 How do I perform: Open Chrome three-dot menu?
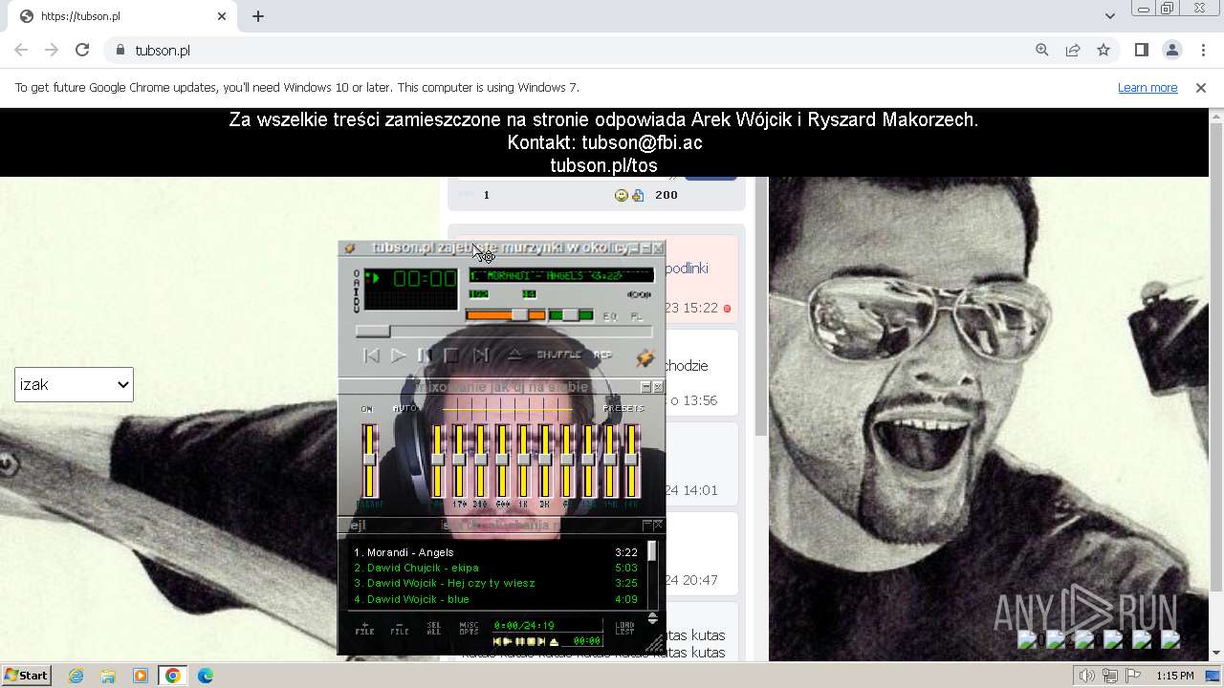point(1203,50)
